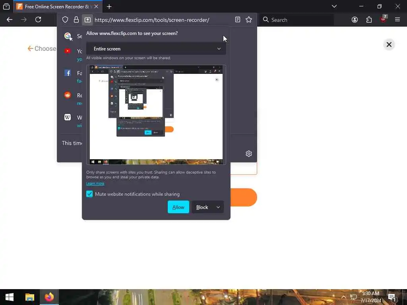This screenshot has height=305, width=407.
Task: Open the notification center icon
Action: point(391,297)
